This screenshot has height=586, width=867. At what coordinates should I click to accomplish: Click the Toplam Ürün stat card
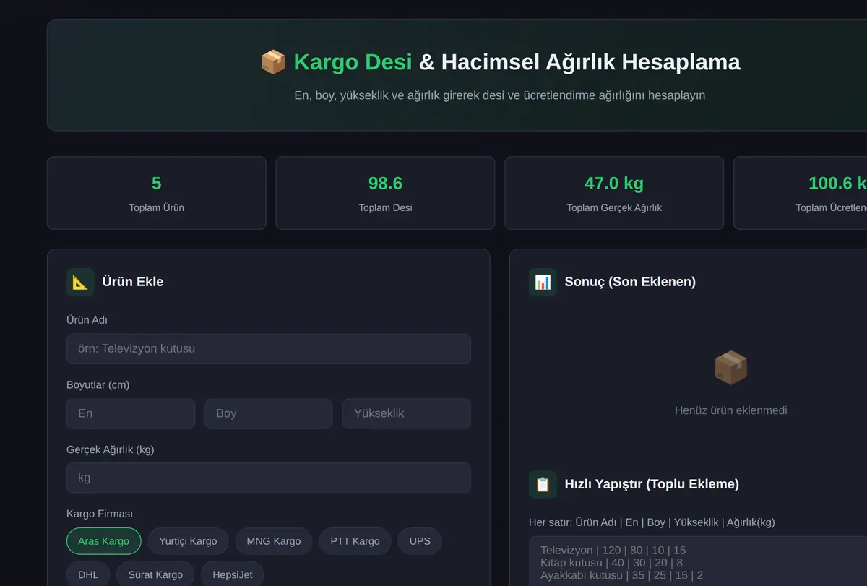pos(157,193)
